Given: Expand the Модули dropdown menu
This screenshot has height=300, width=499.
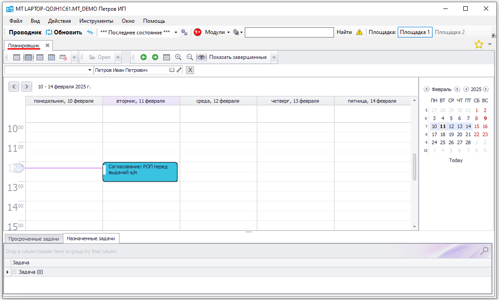Looking at the screenshot, I should click(217, 32).
